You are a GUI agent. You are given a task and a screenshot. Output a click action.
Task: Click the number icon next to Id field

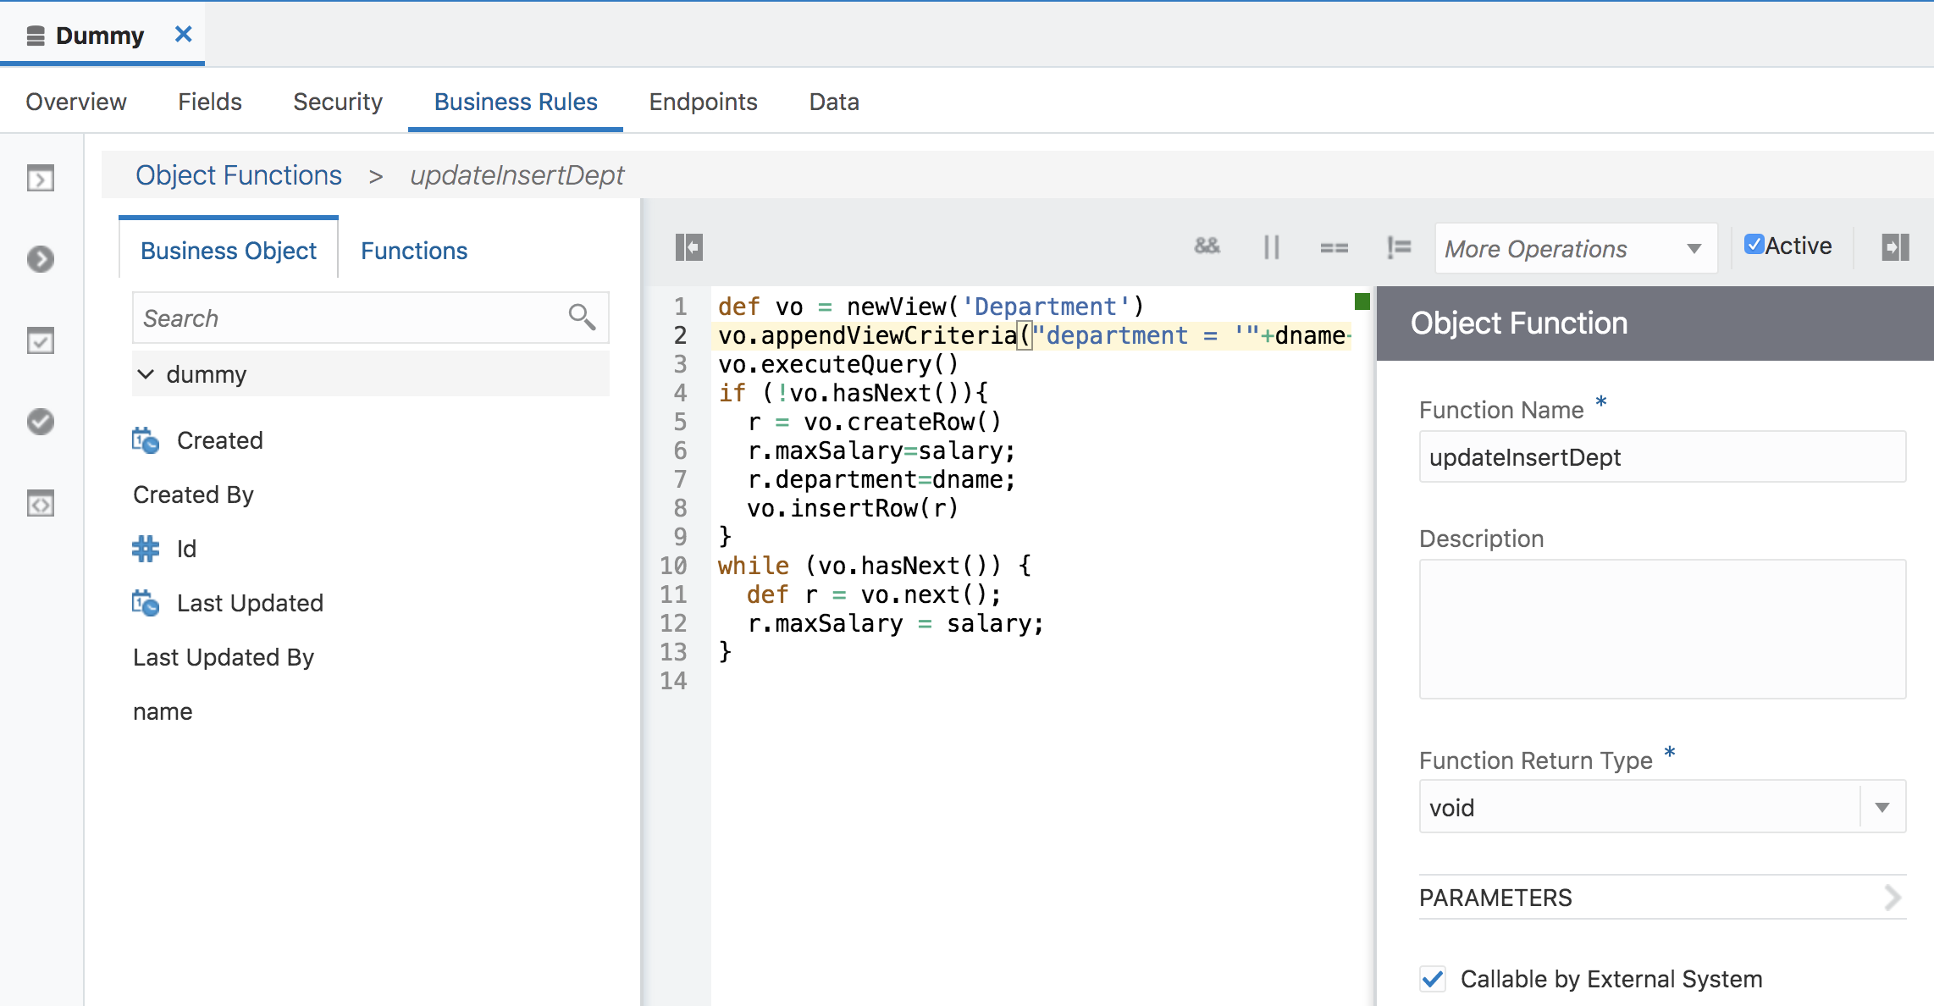point(146,549)
